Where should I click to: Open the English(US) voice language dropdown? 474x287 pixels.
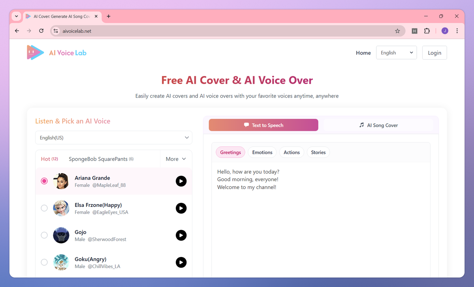click(114, 138)
